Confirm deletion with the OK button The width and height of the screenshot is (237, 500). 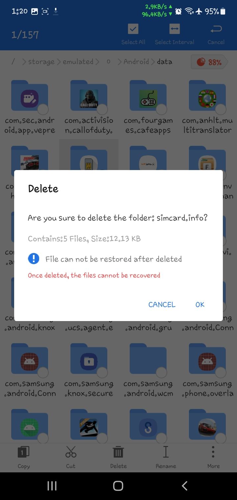(200, 305)
